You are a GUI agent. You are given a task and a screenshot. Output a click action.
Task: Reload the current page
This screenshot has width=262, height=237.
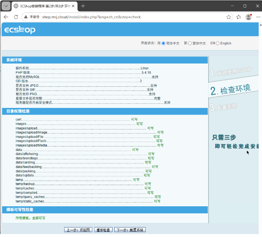16,17
